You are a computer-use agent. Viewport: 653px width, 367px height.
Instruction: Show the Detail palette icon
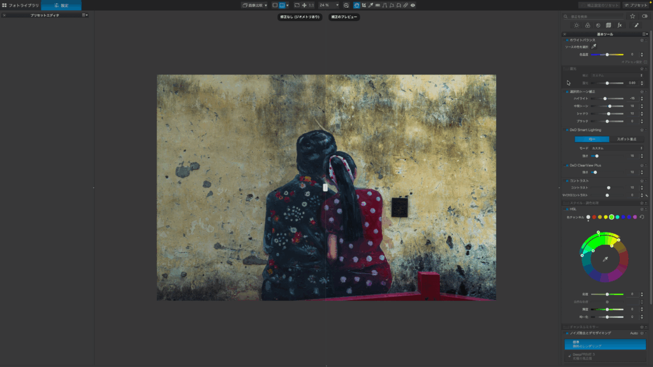tap(598, 25)
